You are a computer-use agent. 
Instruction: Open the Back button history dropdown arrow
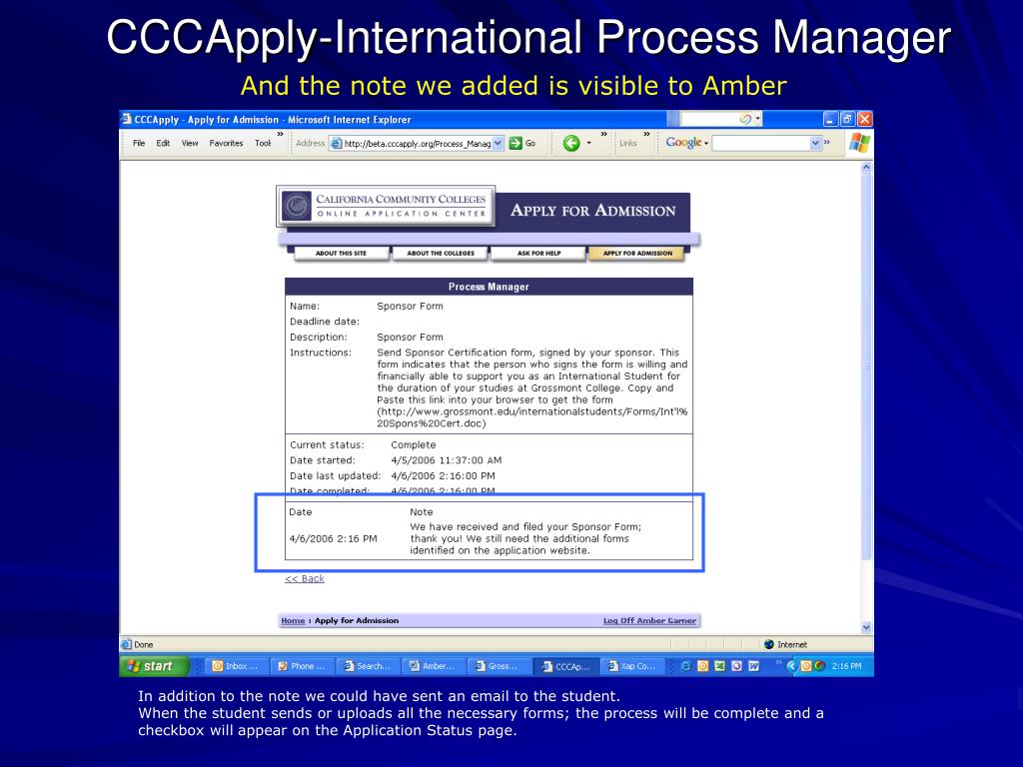(589, 143)
